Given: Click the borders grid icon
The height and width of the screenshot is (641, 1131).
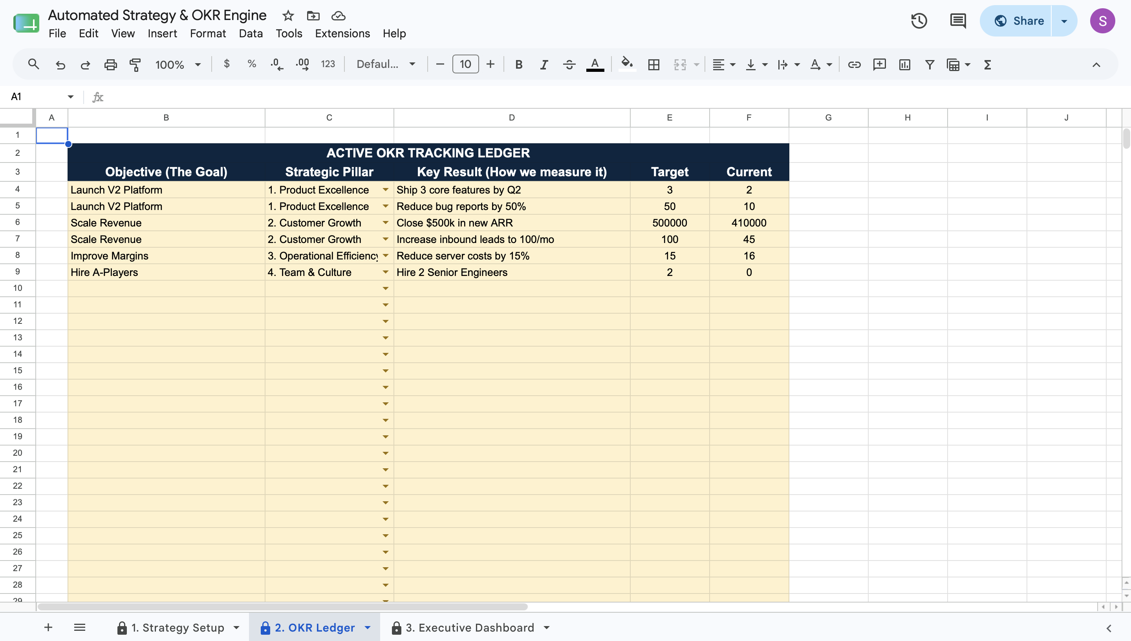Looking at the screenshot, I should (653, 65).
